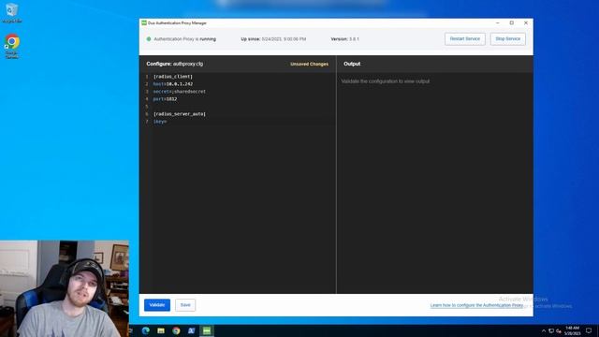The image size is (599, 337).
Task: Click the 'secret=sharedsecret' line
Action: click(179, 92)
